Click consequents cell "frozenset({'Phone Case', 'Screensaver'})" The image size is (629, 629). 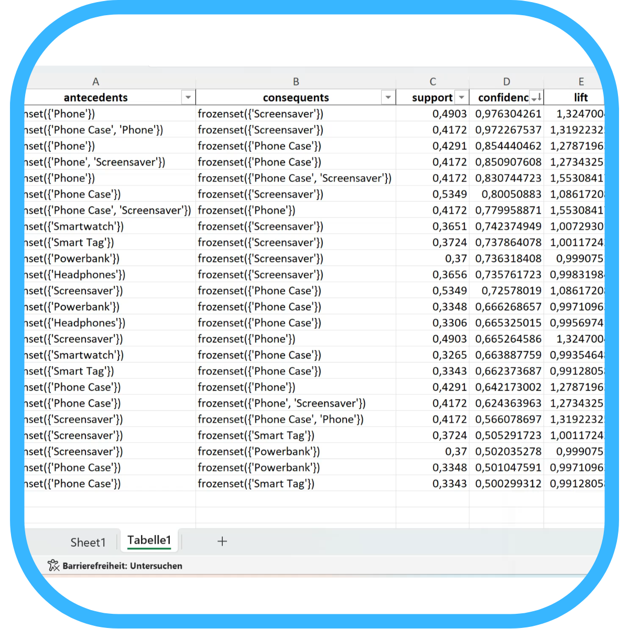pos(295,178)
